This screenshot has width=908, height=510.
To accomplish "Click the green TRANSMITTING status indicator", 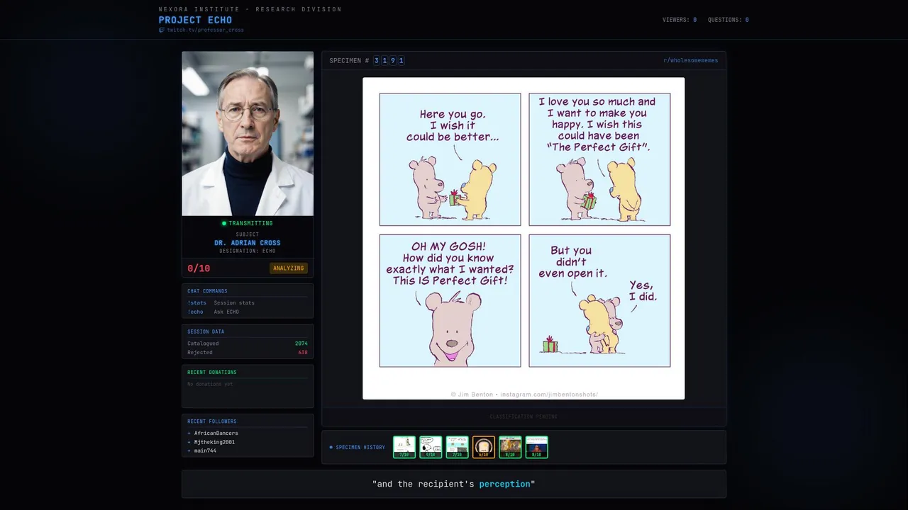I will 248,223.
